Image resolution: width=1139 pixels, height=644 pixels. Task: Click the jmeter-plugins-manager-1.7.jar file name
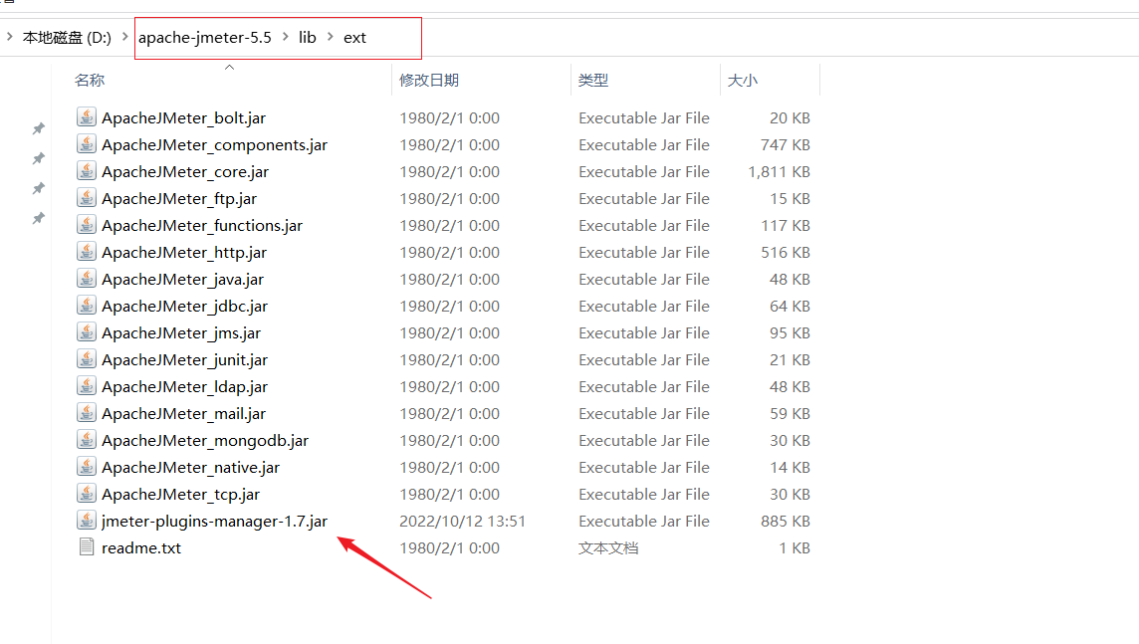click(214, 521)
